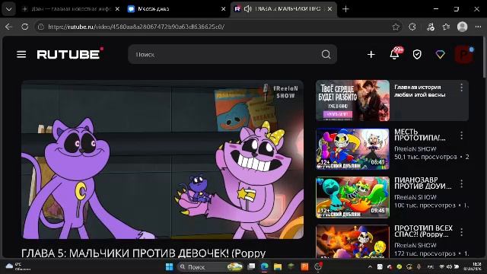Click the taskbar Поиск search box
This screenshot has width=487, height=274.
coord(210,267)
